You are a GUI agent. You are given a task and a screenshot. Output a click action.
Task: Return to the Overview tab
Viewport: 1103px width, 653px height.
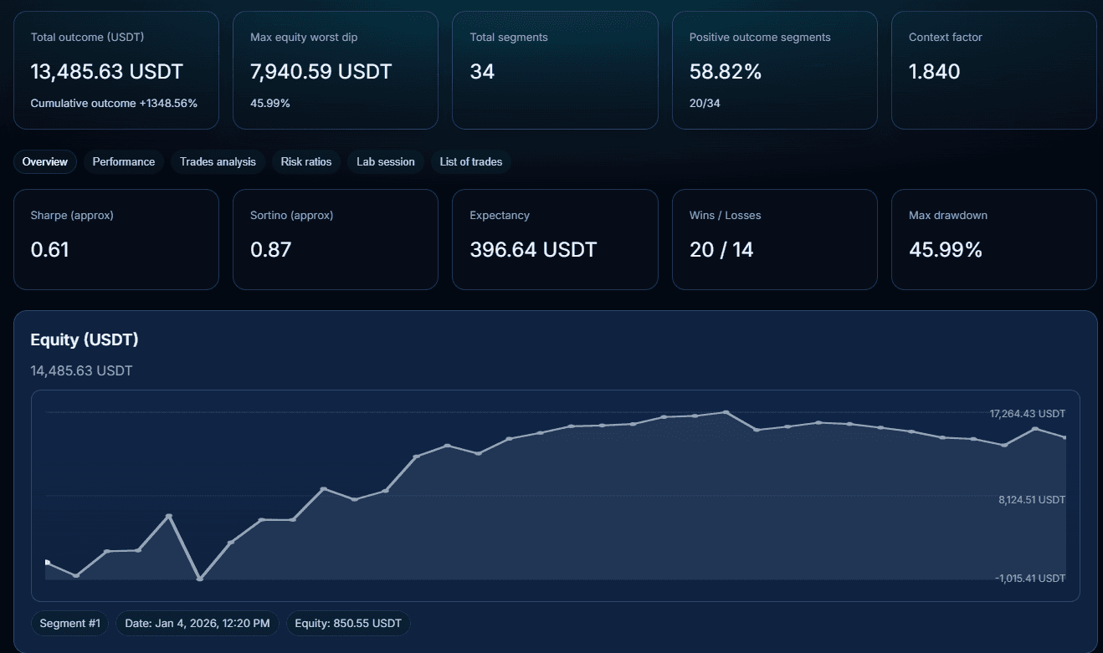(x=44, y=161)
